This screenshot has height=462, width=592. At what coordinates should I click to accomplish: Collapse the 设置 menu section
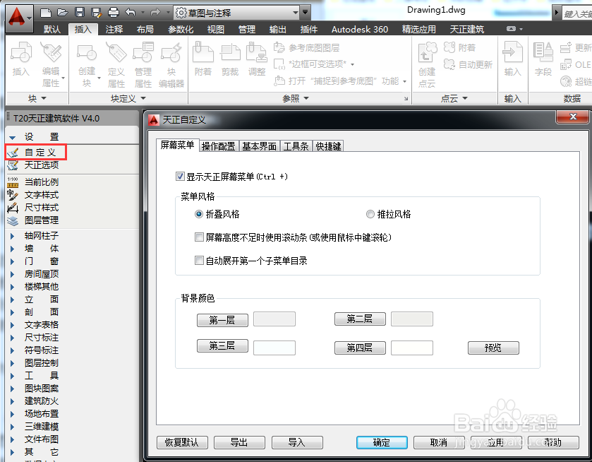point(13,137)
